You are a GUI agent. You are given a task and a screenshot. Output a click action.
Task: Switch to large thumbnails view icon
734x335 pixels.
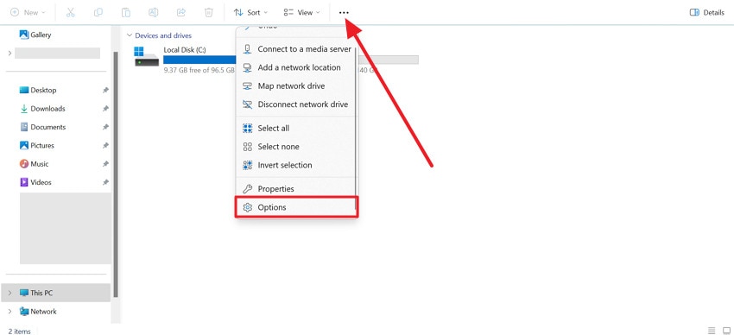pyautogui.click(x=726, y=331)
